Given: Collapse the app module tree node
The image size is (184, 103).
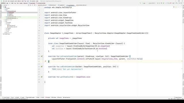Looking at the screenshot, I should pyautogui.click(x=2, y=7).
